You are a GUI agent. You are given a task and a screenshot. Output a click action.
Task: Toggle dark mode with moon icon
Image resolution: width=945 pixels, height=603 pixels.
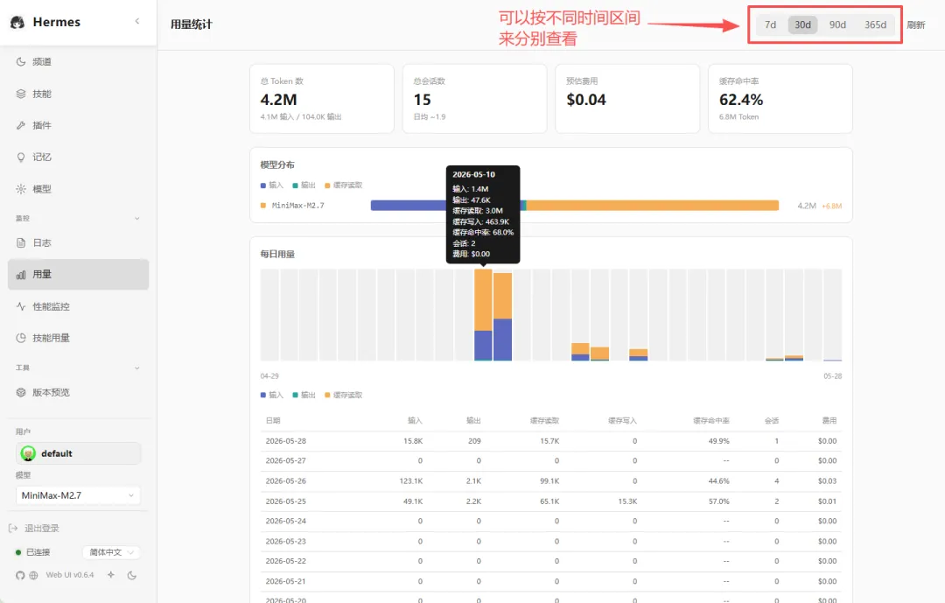click(131, 575)
